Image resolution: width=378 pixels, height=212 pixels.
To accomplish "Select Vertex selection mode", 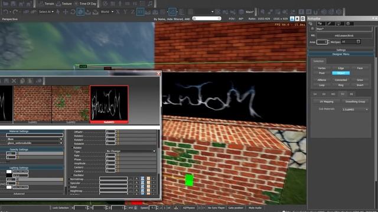I will [321, 68].
